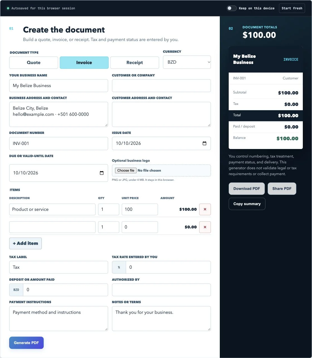Click the Subtotal $100.00 value in preview

coord(288,93)
